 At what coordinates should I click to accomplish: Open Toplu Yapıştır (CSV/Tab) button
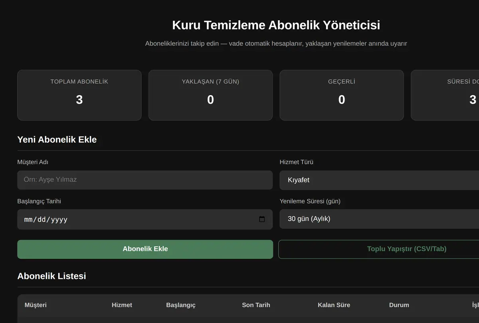pyautogui.click(x=378, y=249)
